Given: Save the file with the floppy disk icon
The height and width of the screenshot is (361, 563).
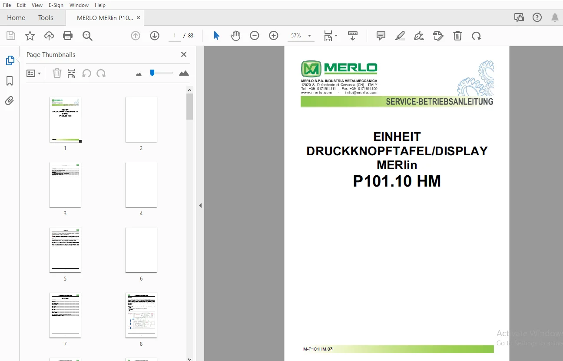Looking at the screenshot, I should point(11,36).
